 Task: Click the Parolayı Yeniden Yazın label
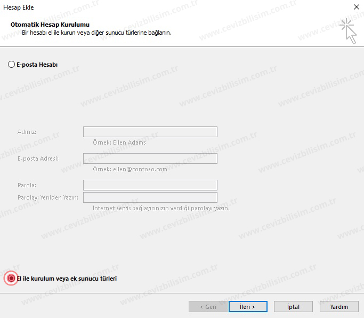[x=48, y=197]
